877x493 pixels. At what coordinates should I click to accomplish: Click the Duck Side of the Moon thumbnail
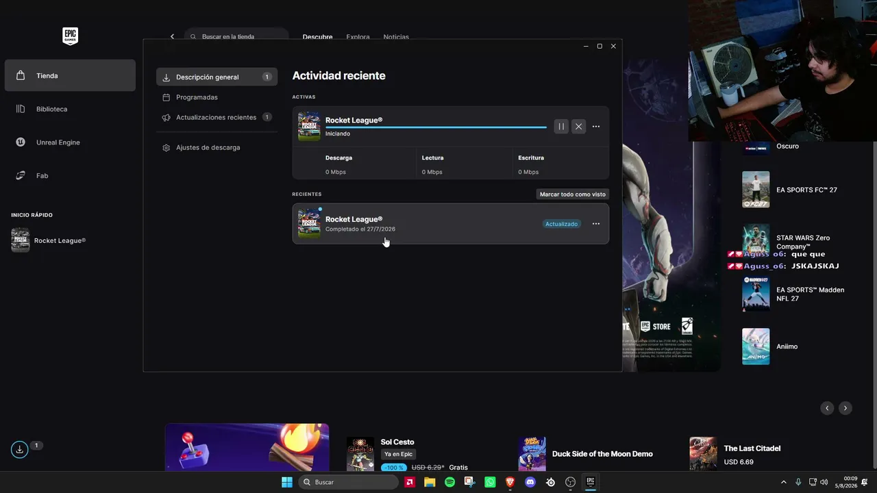(x=532, y=454)
